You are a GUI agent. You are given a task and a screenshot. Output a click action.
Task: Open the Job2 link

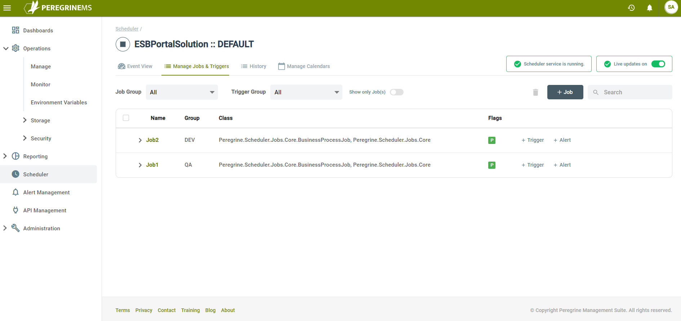point(152,140)
